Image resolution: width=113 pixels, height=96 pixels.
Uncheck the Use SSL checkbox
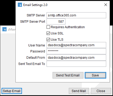[48, 33]
